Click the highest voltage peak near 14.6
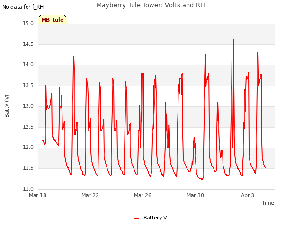This screenshot has height=227, width=303. pyautogui.click(x=234, y=39)
